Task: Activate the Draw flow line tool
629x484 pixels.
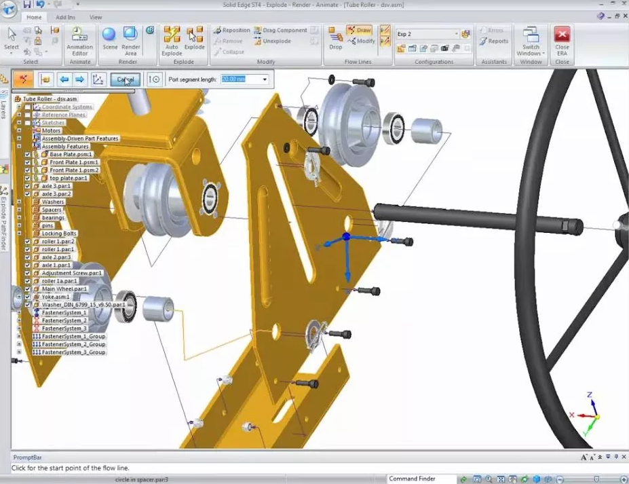Action: click(360, 30)
